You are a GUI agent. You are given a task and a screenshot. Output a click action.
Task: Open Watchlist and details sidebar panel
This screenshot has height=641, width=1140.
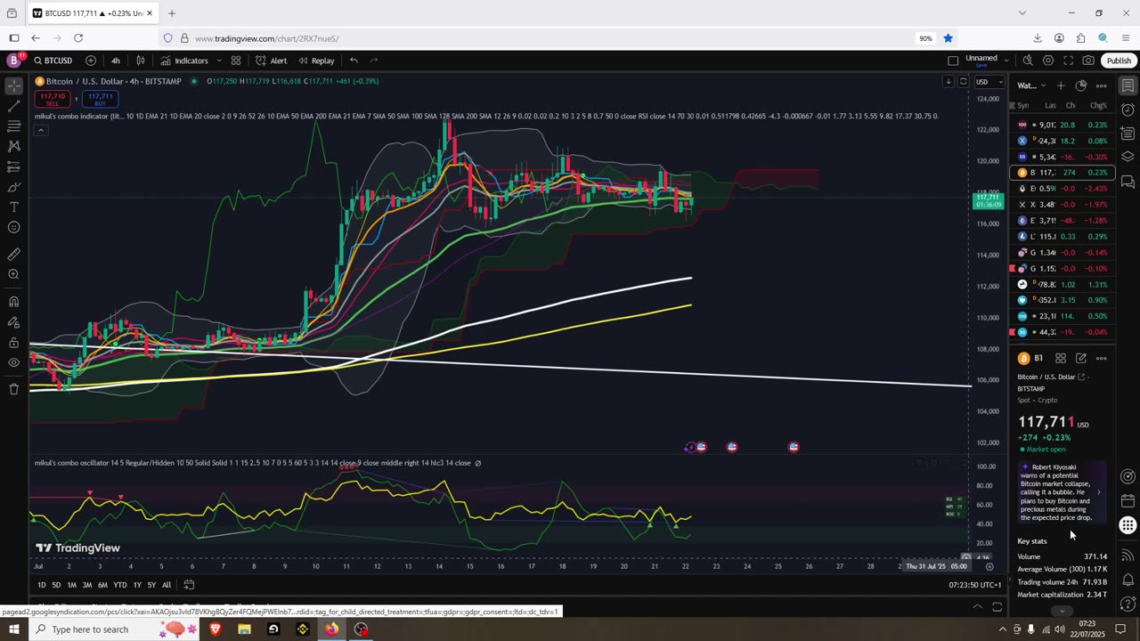click(1128, 86)
